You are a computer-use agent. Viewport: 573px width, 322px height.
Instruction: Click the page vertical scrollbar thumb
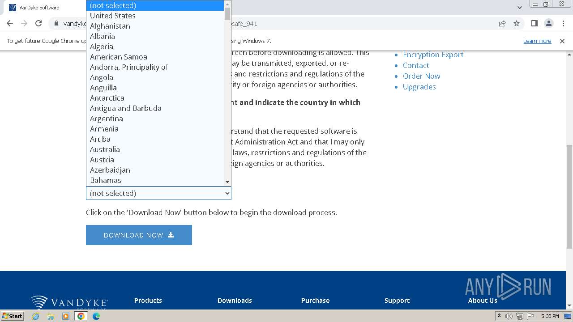pyautogui.click(x=569, y=197)
